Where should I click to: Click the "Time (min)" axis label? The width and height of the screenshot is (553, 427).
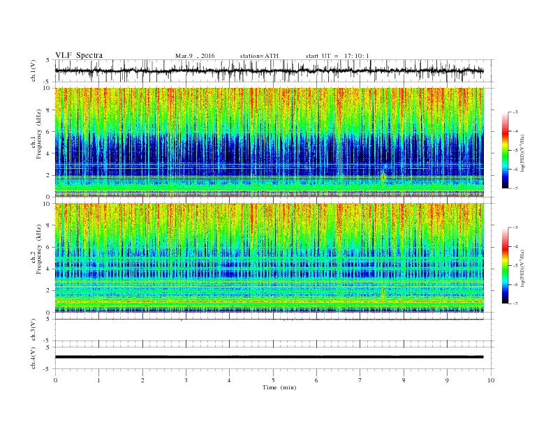tap(279, 387)
